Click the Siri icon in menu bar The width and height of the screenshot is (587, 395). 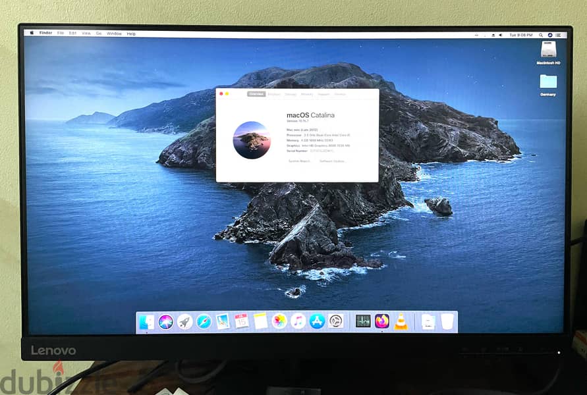click(550, 35)
